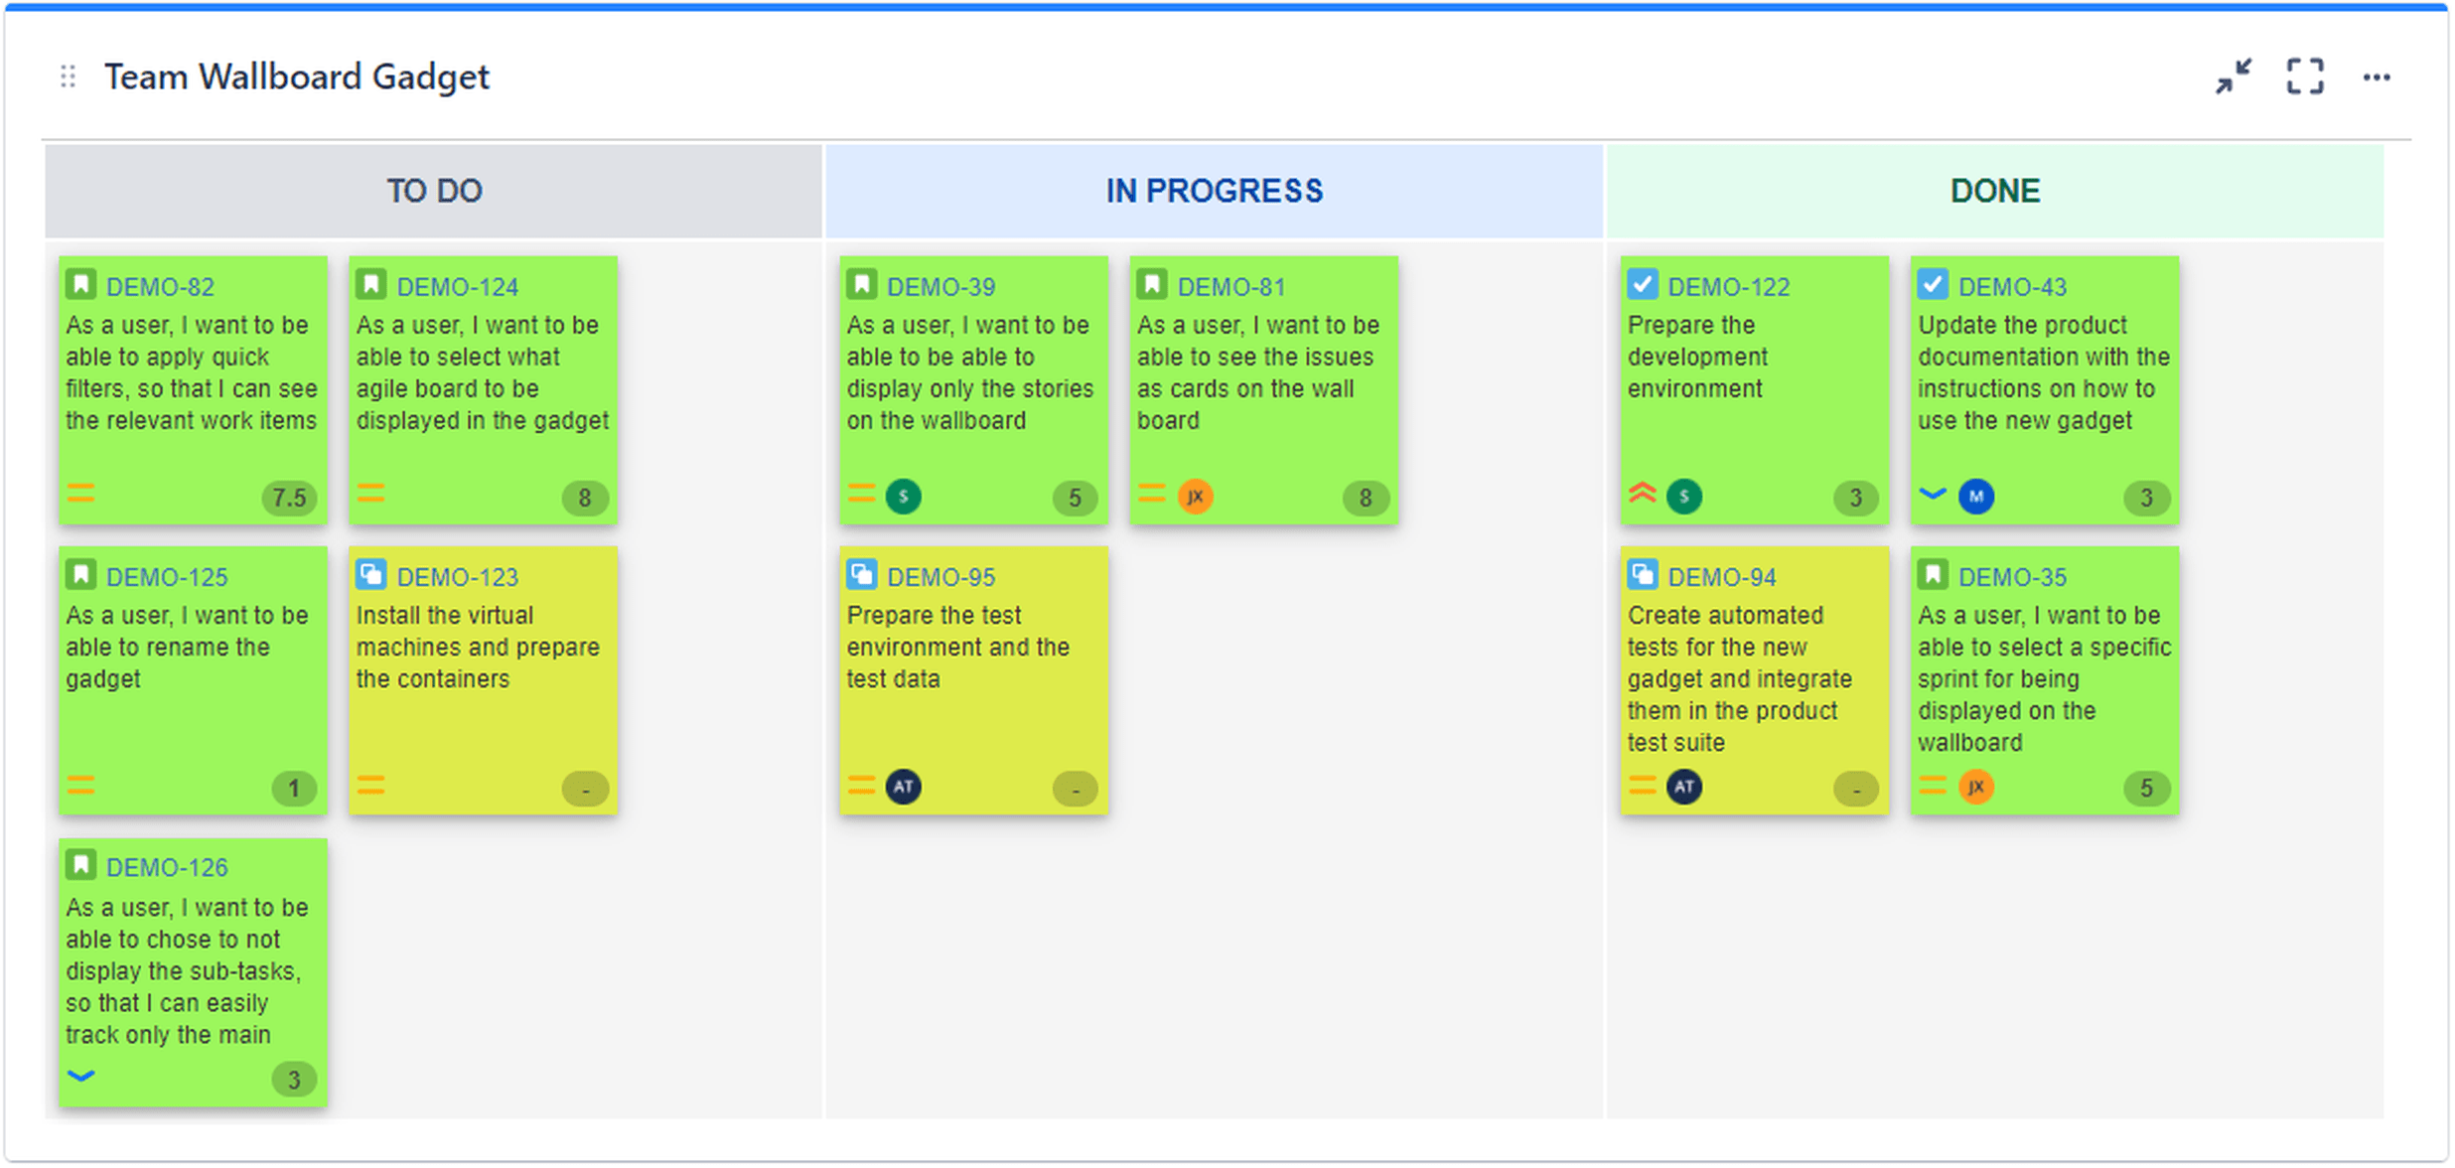2455x1168 pixels.
Task: Click the done checkmark on DEMO-122
Action: coord(1642,284)
